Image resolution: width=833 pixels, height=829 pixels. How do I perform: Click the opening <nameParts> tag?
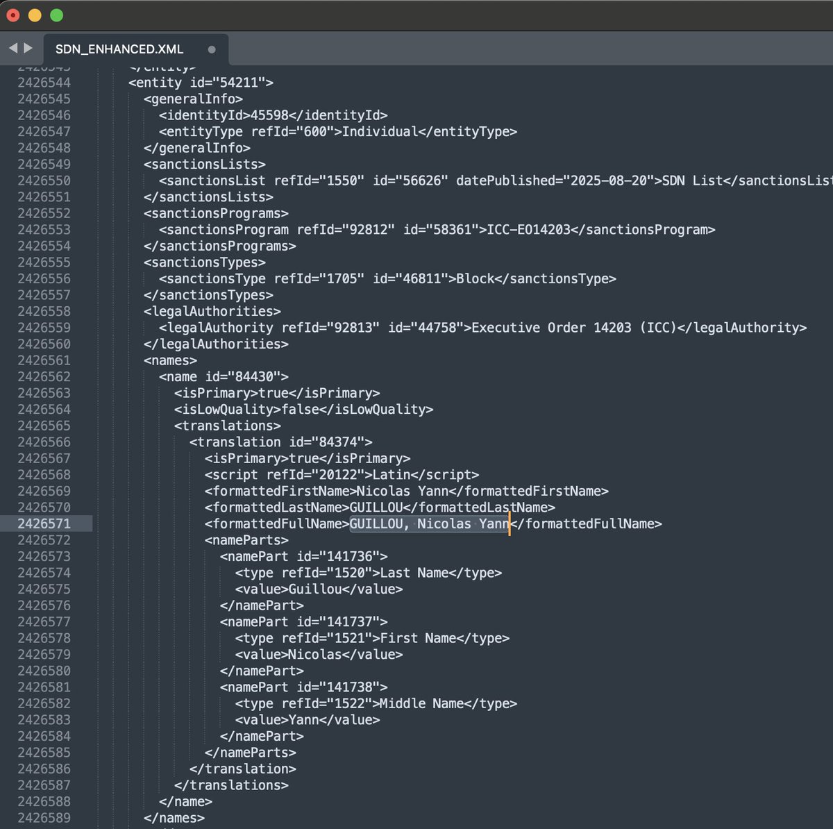tap(247, 540)
